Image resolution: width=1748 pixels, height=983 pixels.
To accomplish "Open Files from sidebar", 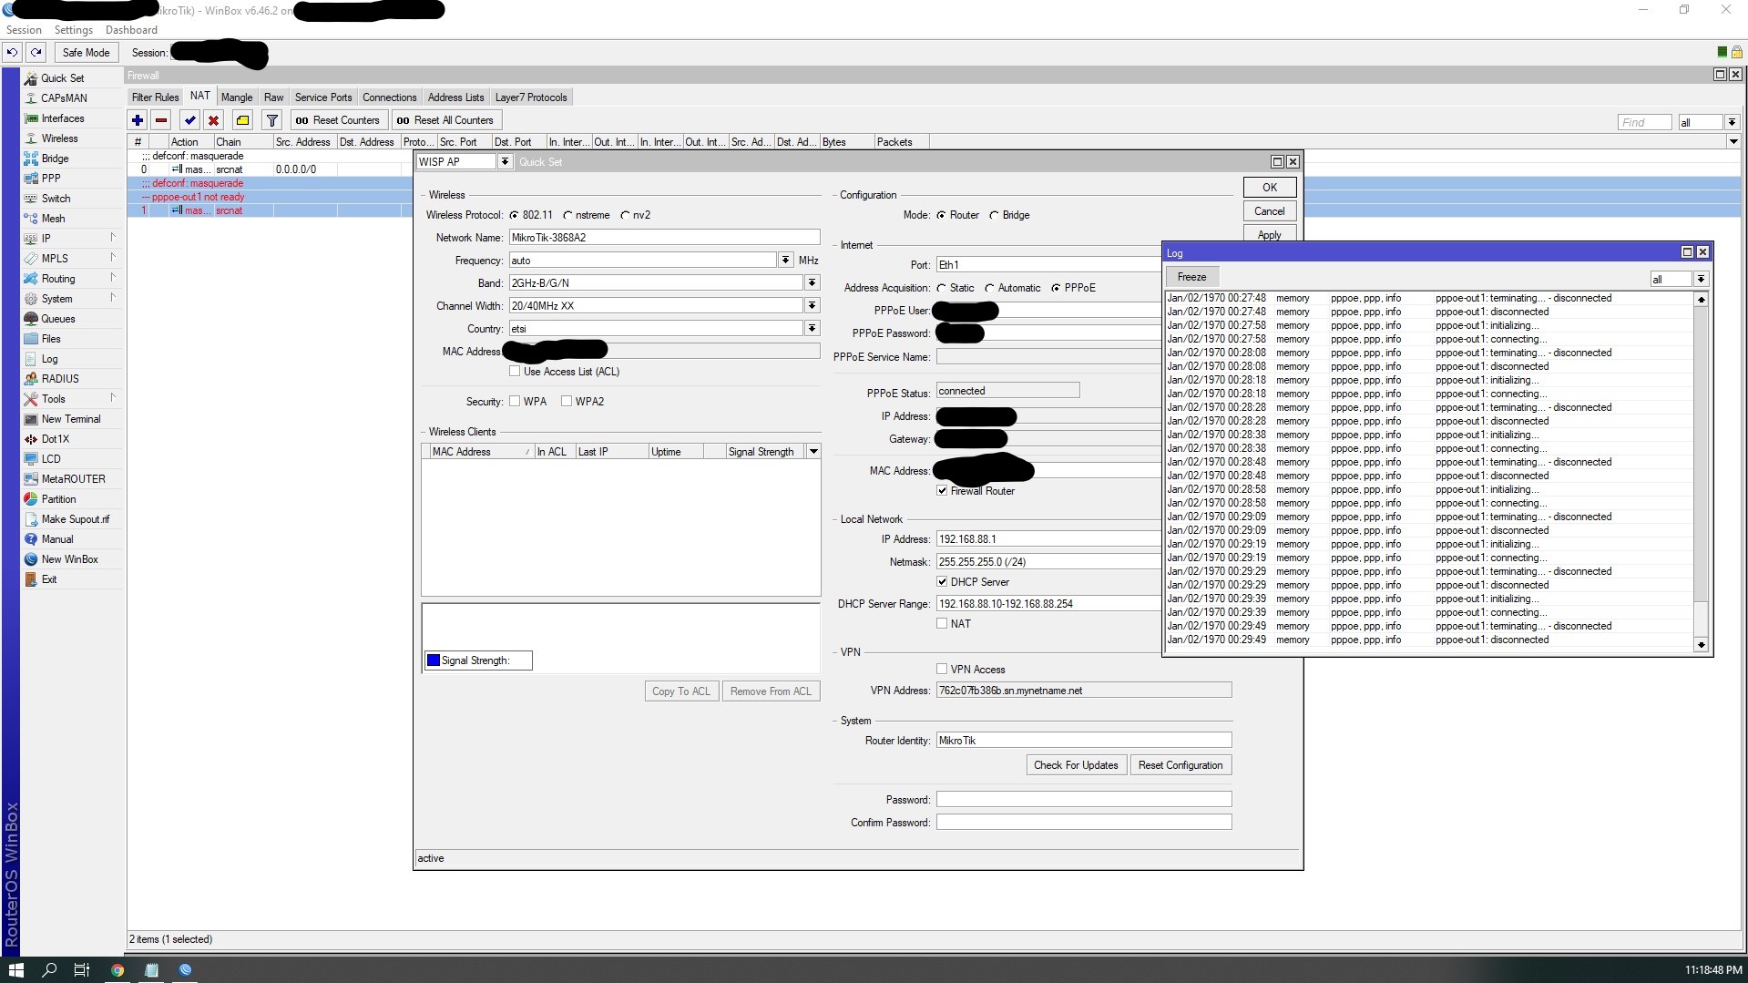I will (51, 339).
